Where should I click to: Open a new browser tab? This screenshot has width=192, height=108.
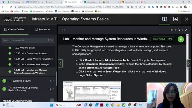[x=161, y=2]
